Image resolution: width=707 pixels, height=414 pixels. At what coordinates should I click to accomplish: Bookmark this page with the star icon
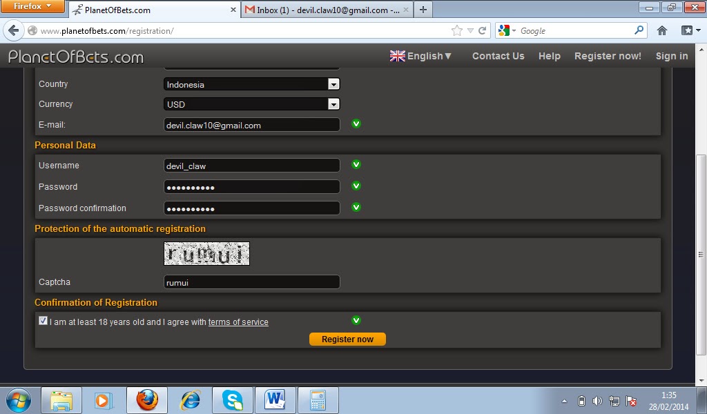[457, 30]
